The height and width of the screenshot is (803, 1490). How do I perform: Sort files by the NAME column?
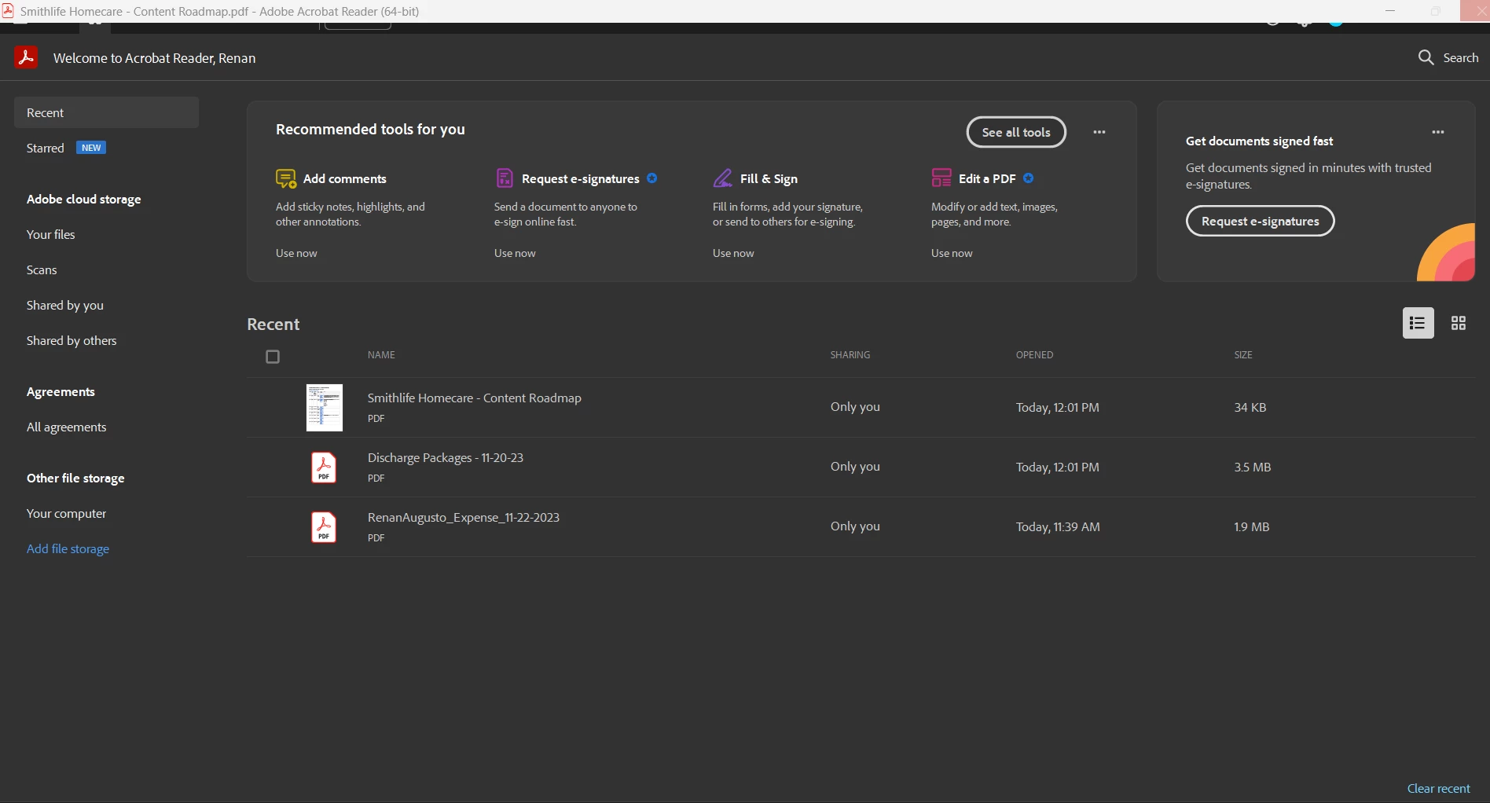pos(381,355)
